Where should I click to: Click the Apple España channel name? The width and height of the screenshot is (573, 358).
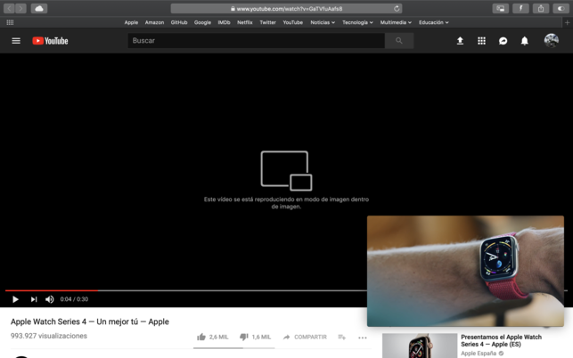[479, 354]
